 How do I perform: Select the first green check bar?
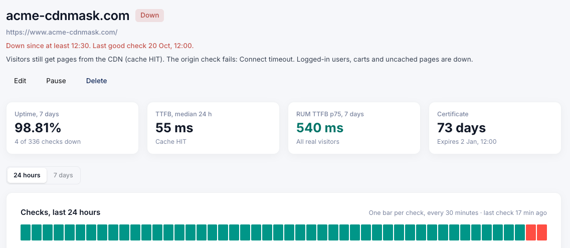26,232
